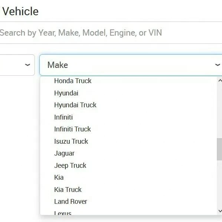Open the Make dropdown
222x222 pixels.
pos(131,65)
